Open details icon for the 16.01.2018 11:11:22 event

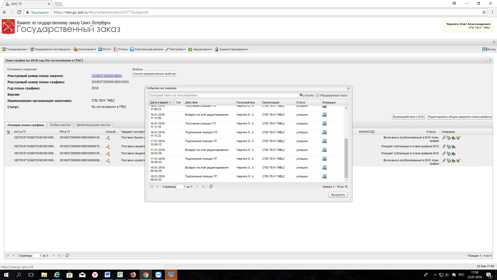324,132
